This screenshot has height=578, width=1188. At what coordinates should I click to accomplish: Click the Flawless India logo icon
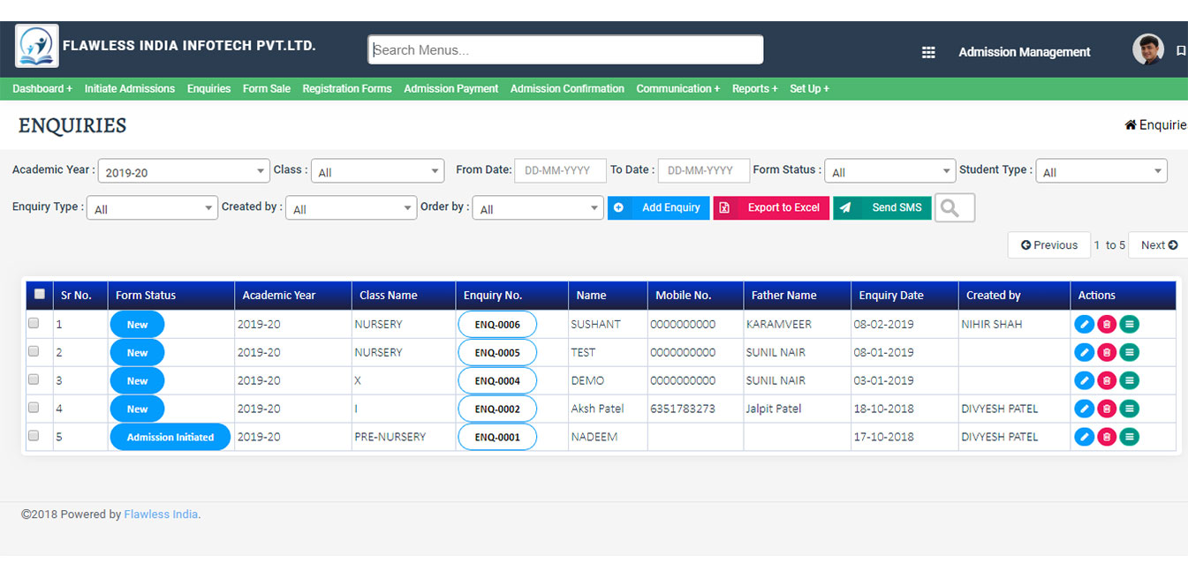click(37, 47)
